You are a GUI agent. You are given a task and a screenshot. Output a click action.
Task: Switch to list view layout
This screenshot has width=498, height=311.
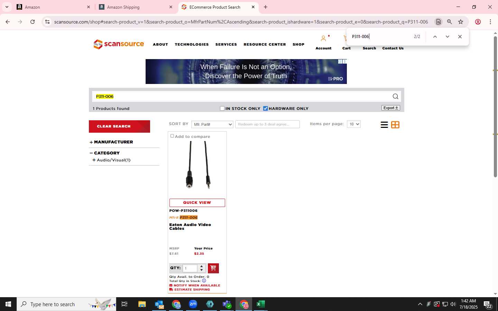tap(384, 125)
